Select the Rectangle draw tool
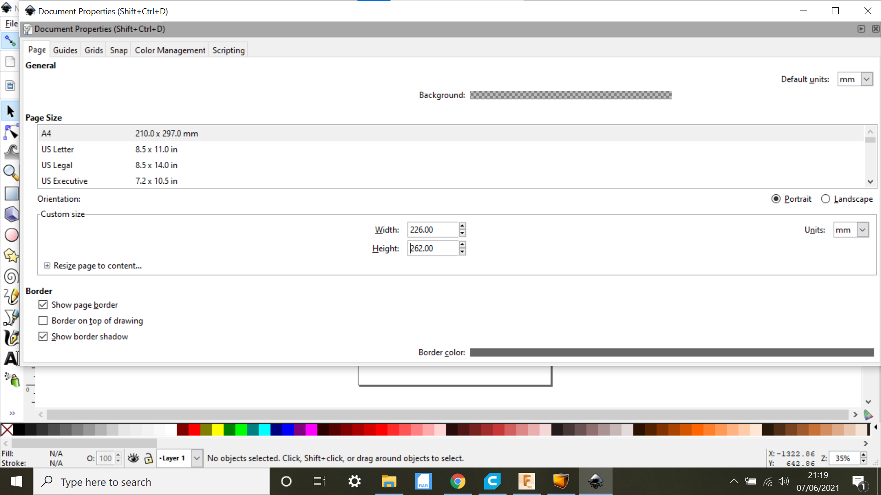The width and height of the screenshot is (881, 495). coord(10,193)
